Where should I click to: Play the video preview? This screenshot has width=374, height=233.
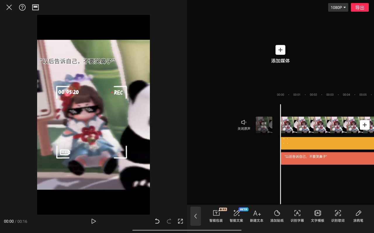tap(93, 221)
